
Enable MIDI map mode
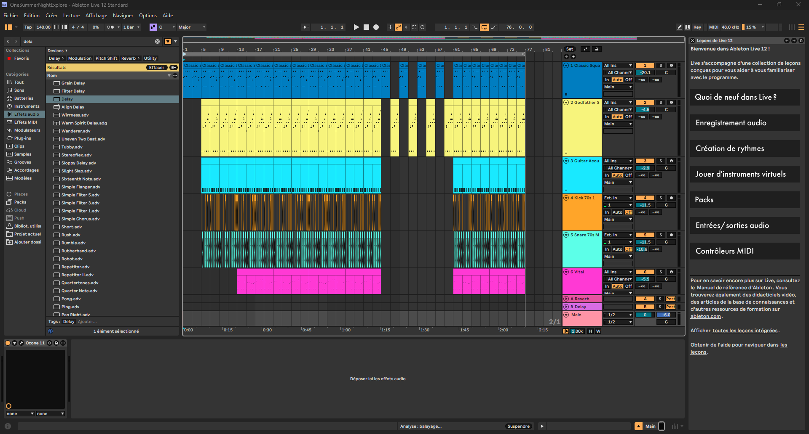coord(713,27)
